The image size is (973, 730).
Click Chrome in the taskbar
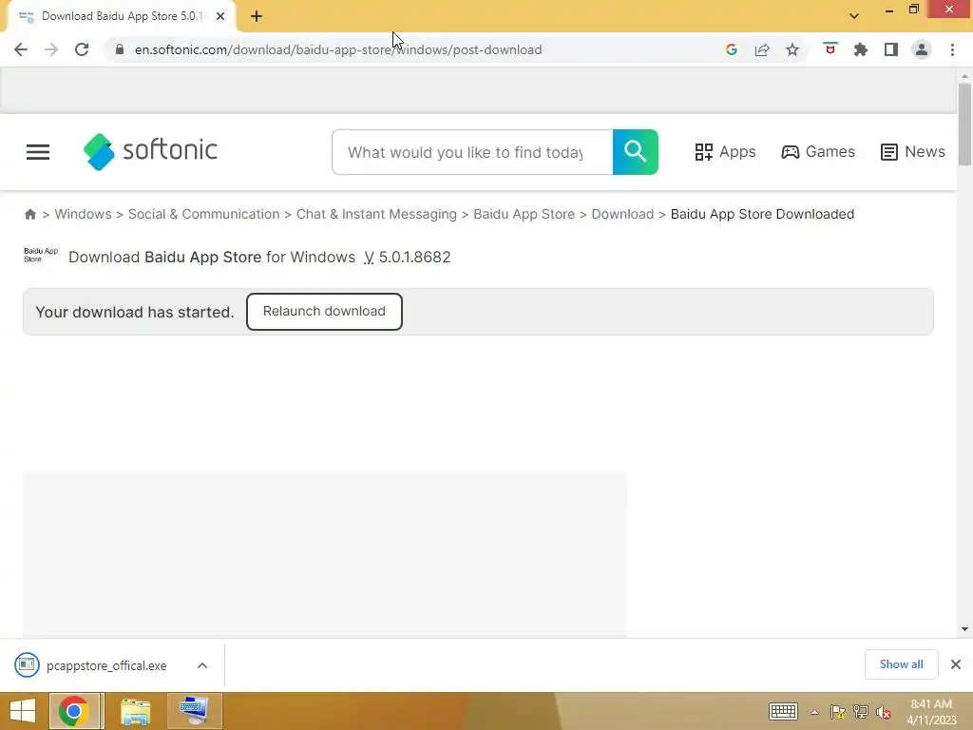[74, 711]
